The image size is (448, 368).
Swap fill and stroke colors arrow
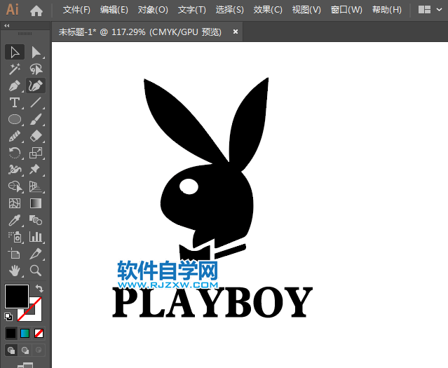tap(39, 289)
